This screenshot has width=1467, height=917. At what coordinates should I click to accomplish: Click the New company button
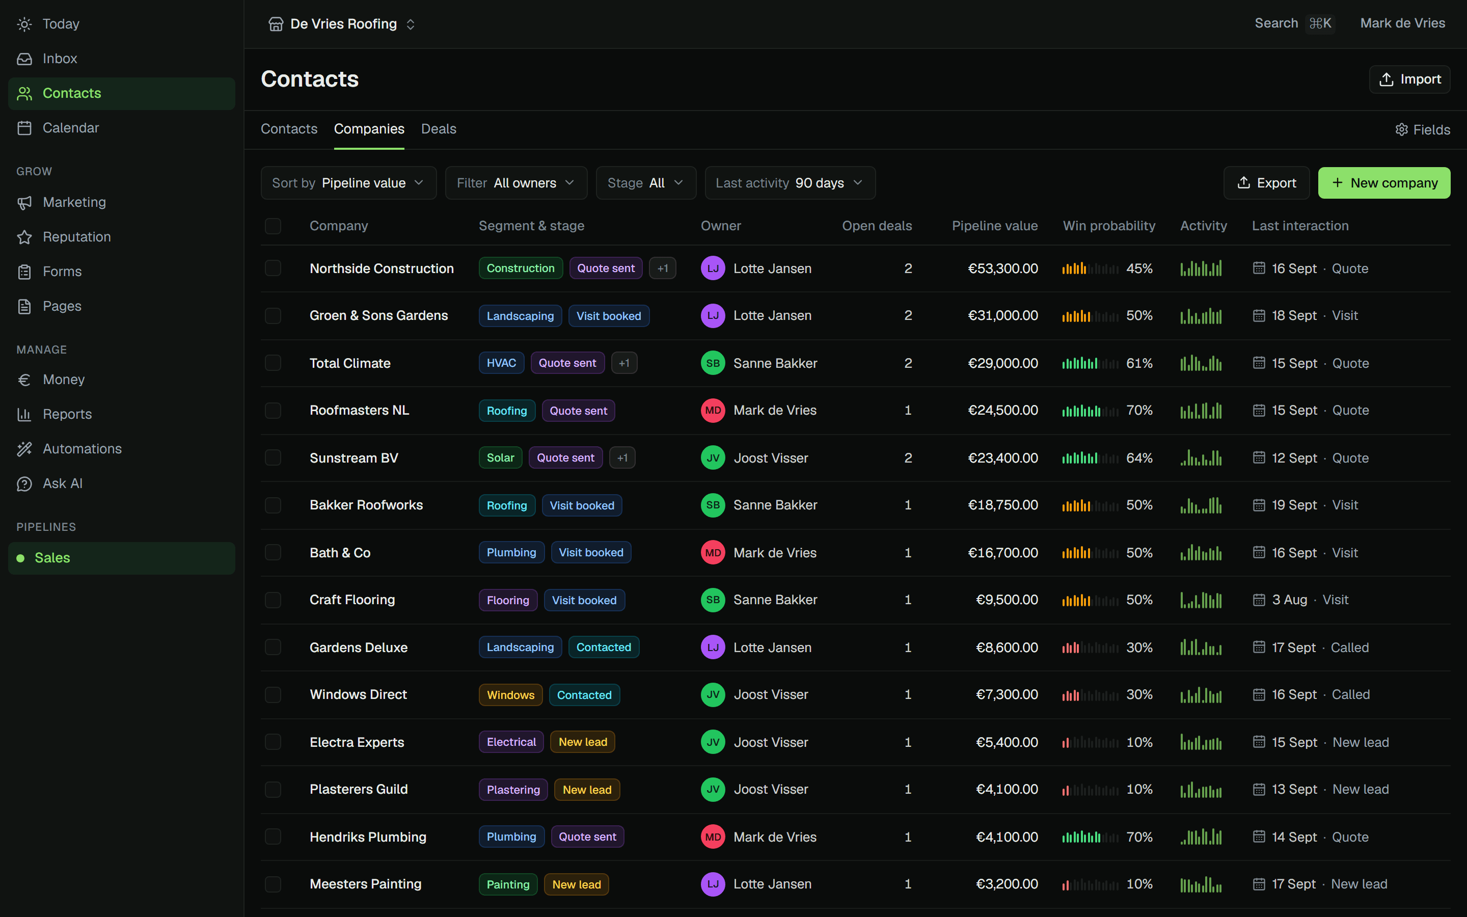1384,183
